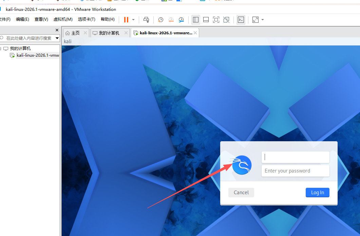The width and height of the screenshot is (360, 236).
Task: Toggle the thumbnail bar view icon
Action: point(206,20)
